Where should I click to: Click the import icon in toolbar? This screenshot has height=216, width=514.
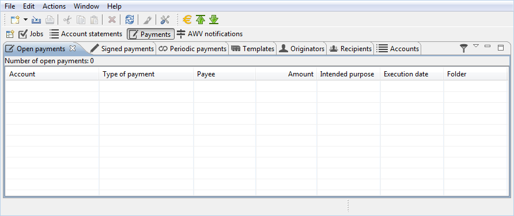[x=36, y=20]
